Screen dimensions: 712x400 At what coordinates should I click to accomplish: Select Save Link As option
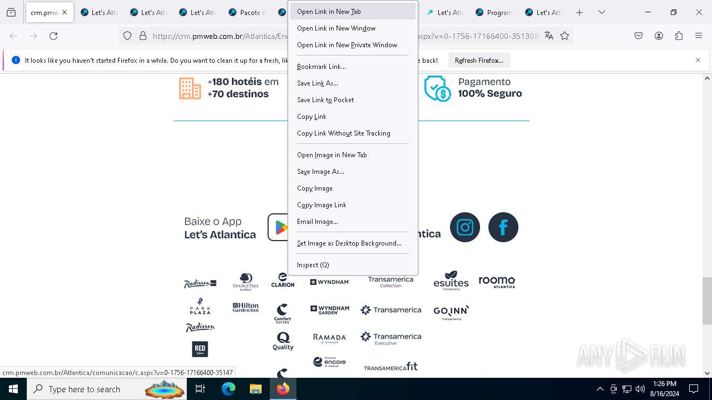pos(353,83)
